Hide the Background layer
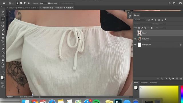The image size is (183, 103). coord(135,45)
